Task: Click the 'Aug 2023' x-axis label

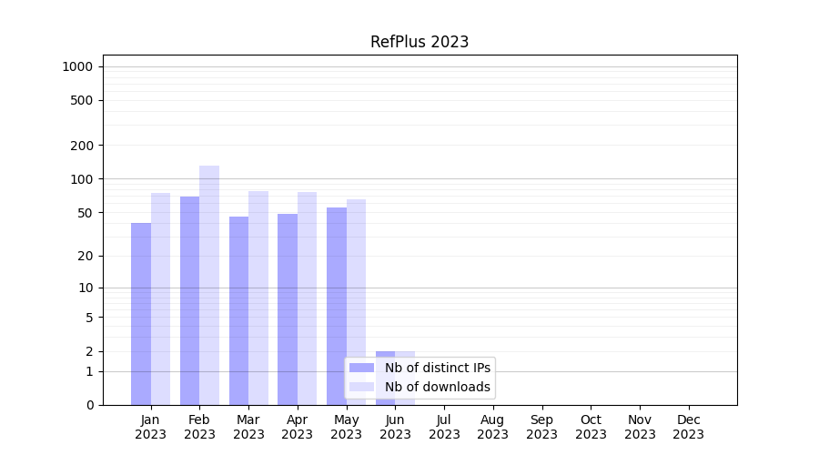Action: 492,427
